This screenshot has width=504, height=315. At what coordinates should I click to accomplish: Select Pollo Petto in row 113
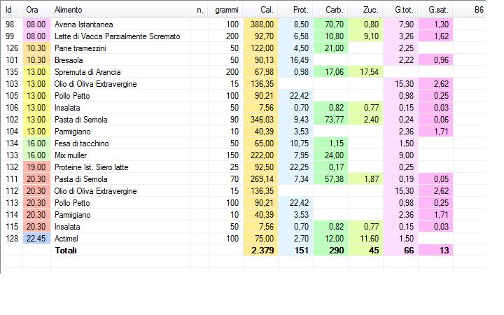[x=72, y=203]
